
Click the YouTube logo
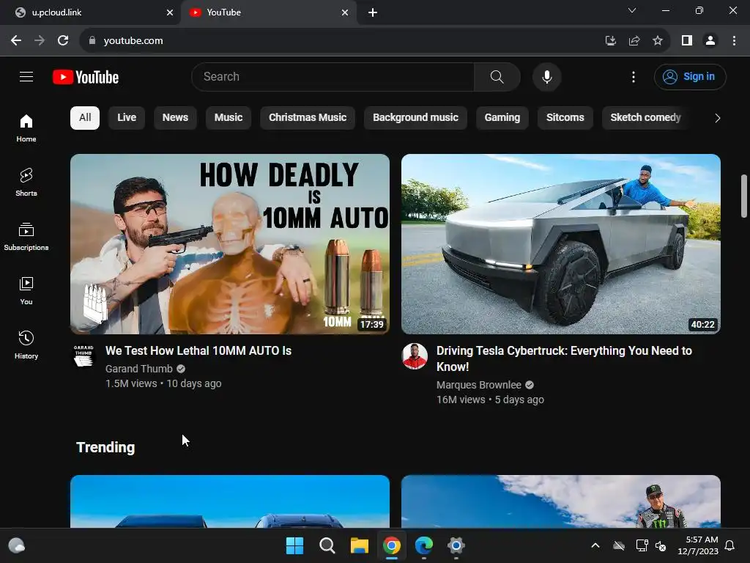86,77
